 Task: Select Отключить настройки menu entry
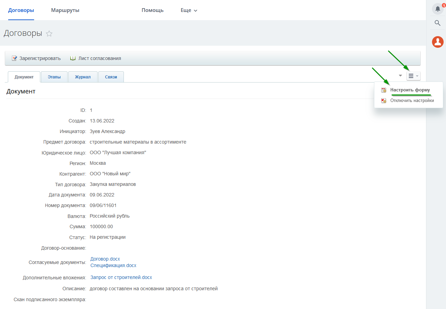(412, 101)
